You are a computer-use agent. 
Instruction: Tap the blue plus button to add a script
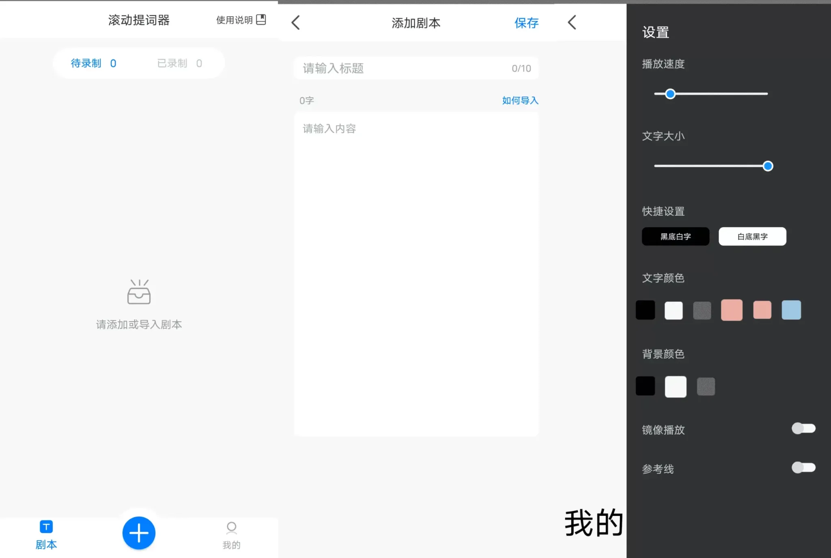point(139,533)
